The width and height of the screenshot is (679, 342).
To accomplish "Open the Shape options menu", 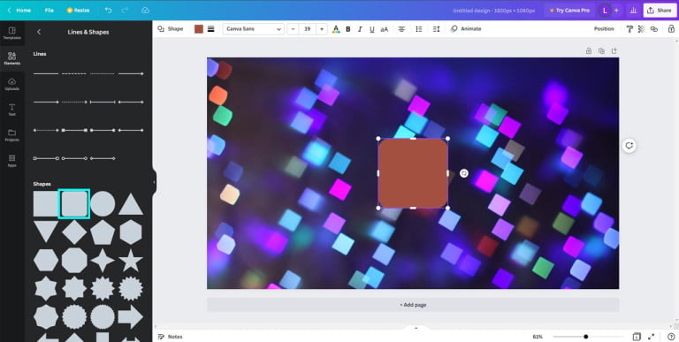I will (170, 29).
